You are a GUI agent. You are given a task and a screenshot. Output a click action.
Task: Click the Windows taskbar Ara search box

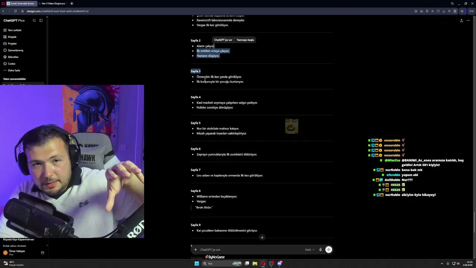(x=222, y=264)
